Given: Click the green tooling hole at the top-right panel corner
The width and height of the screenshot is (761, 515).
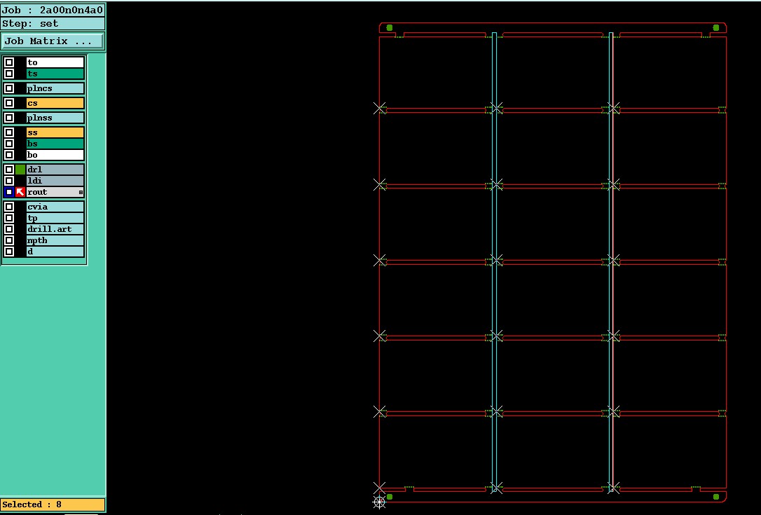Looking at the screenshot, I should pos(716,28).
